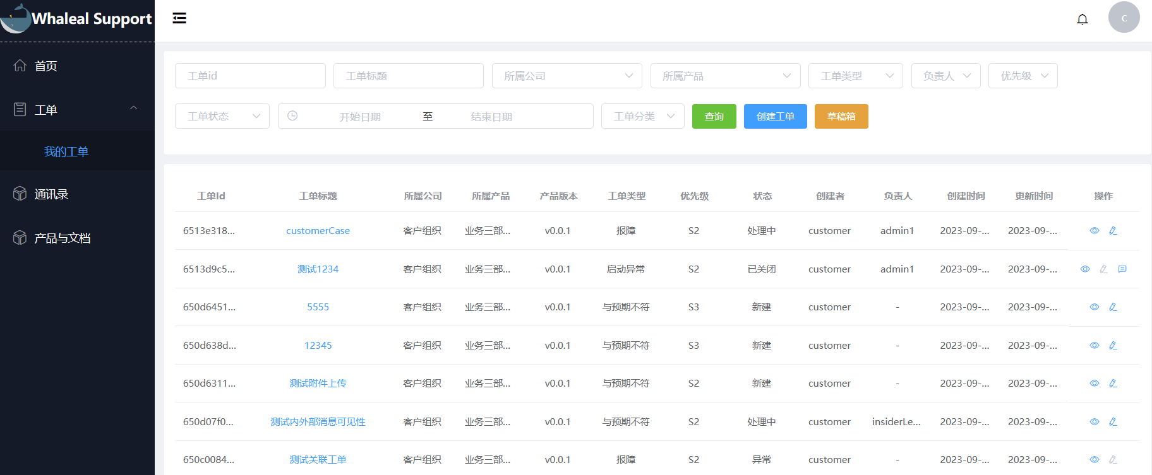This screenshot has width=1152, height=475.
Task: Click the 开始日期 date field
Action: coord(360,117)
